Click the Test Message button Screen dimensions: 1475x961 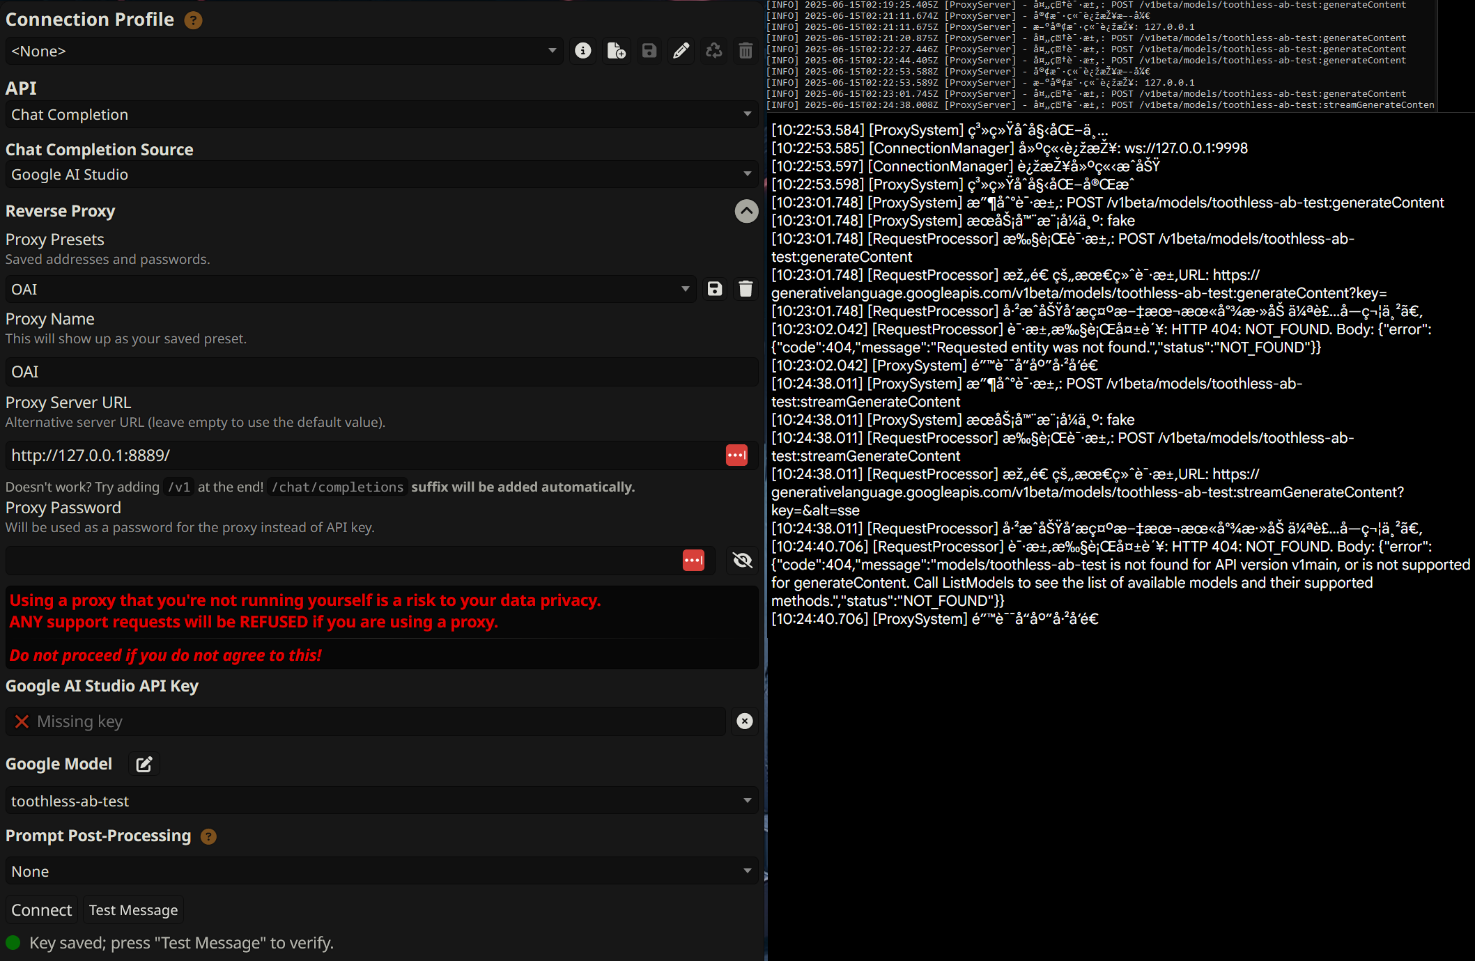tap(133, 910)
